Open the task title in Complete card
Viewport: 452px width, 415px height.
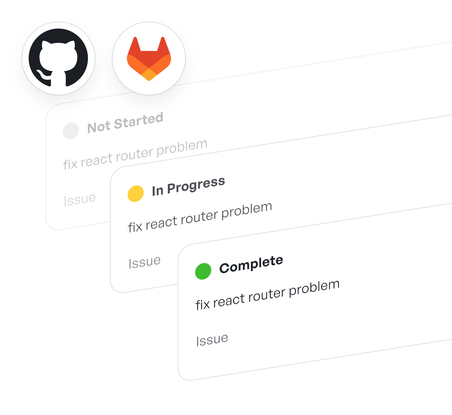[267, 295]
